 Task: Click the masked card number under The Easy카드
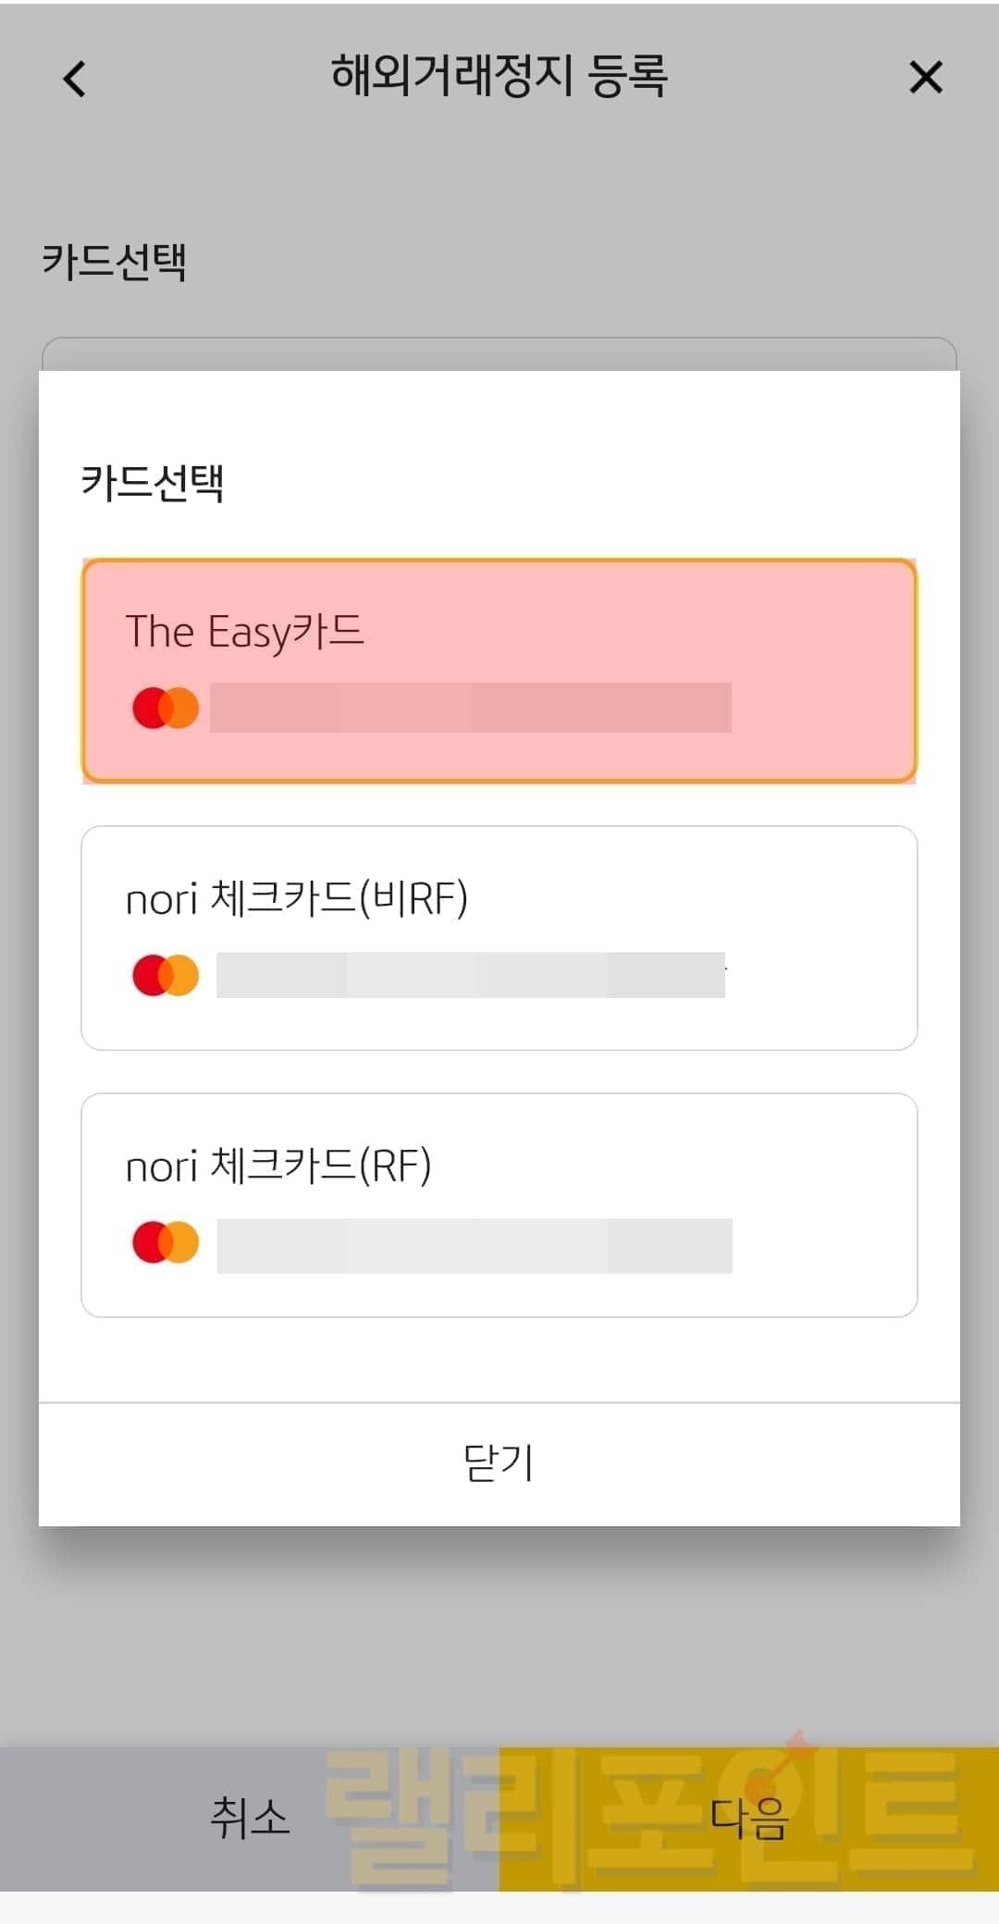[x=470, y=708]
